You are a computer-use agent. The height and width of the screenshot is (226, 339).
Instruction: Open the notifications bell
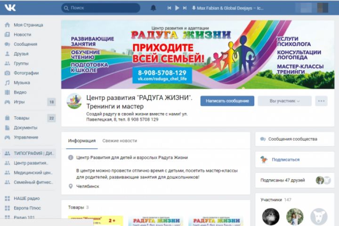[153, 8]
